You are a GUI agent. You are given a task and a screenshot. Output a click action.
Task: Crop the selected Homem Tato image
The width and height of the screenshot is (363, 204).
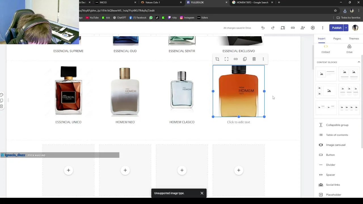(x=217, y=59)
